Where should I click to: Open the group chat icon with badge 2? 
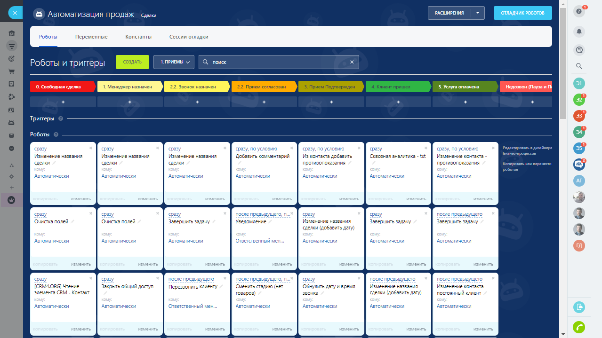click(579, 165)
